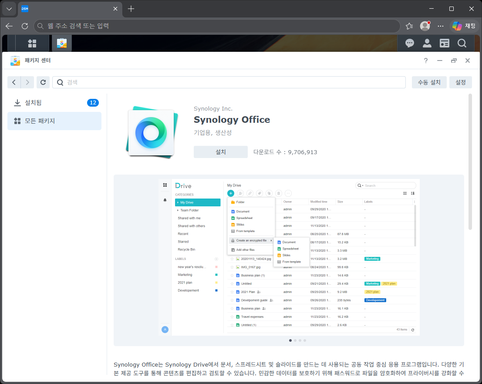Viewport: 482px width, 384px height.
Task: Refresh the Package Center list
Action: [43, 82]
